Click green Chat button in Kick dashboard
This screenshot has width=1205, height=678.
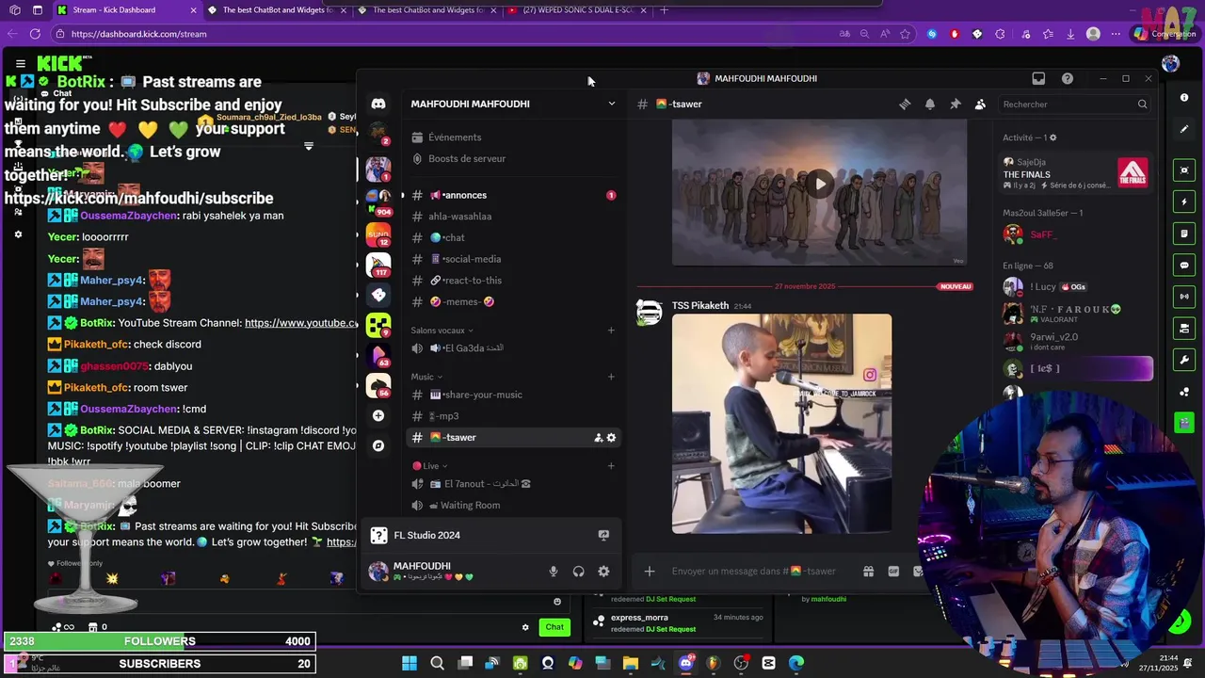point(554,627)
